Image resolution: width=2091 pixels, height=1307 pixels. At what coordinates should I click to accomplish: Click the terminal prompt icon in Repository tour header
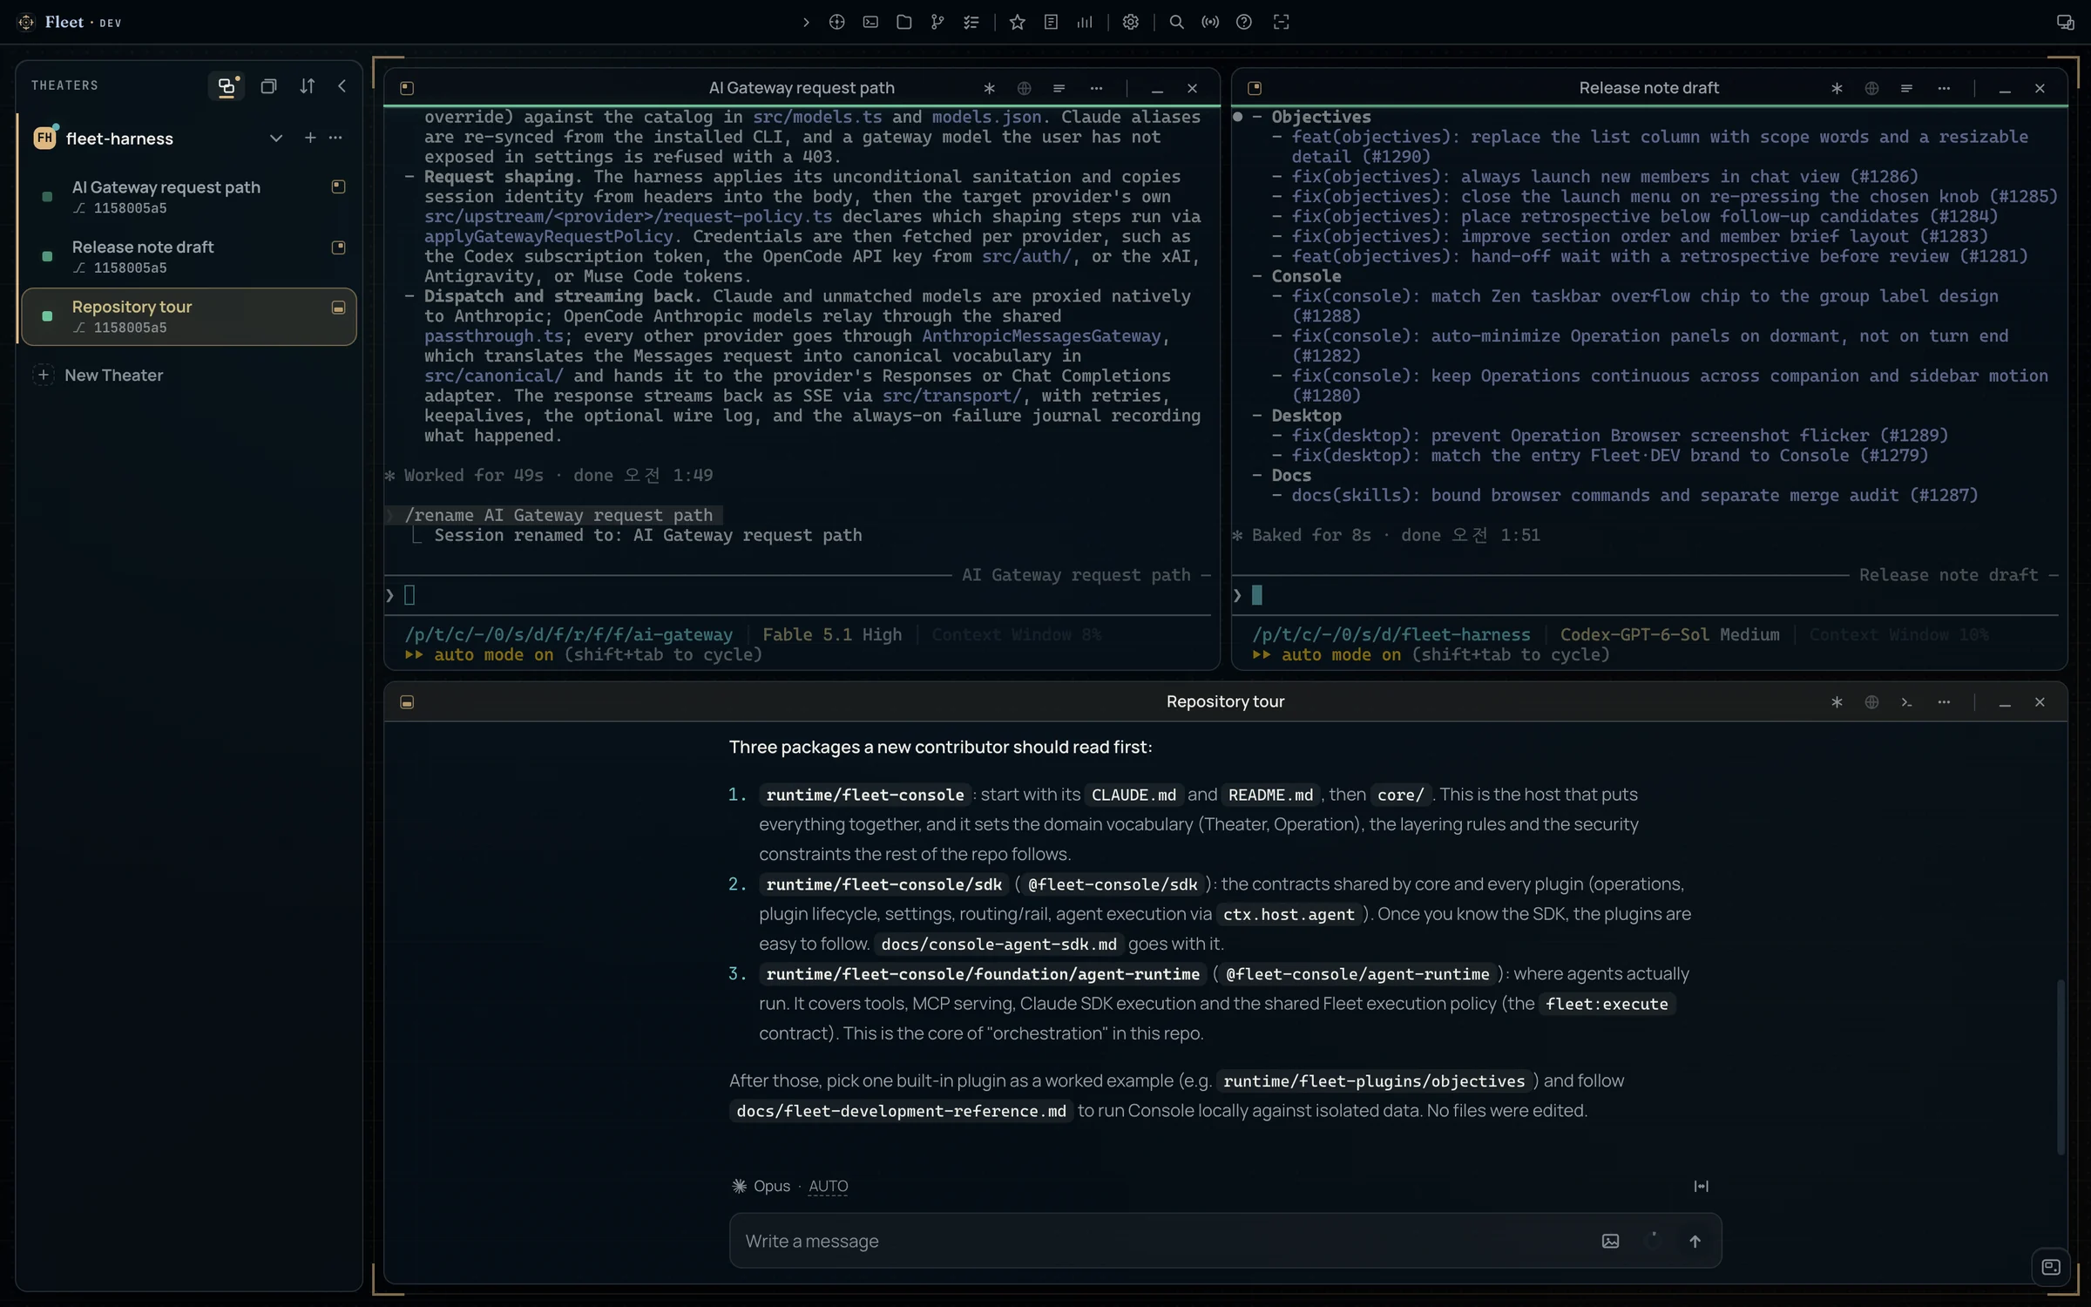[1906, 702]
